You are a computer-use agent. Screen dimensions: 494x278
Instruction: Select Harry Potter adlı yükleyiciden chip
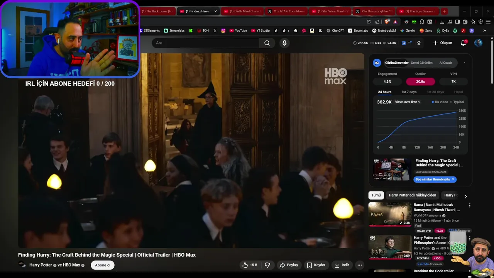[412, 195]
